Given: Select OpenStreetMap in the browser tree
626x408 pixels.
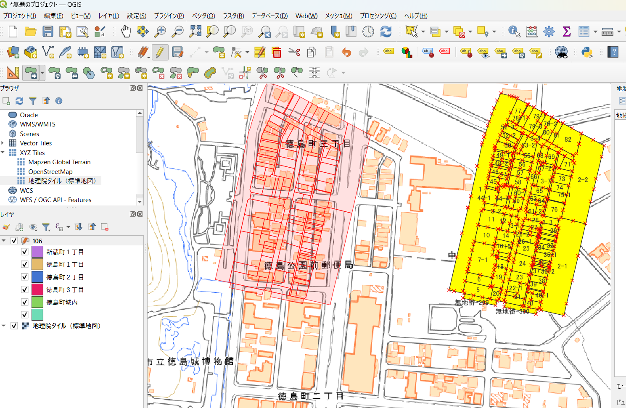Looking at the screenshot, I should (50, 171).
